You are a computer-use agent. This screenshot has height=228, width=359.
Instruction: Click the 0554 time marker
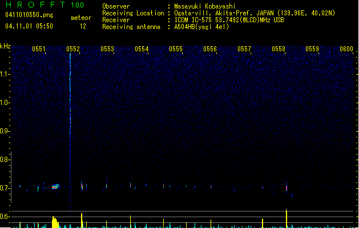tap(142, 49)
